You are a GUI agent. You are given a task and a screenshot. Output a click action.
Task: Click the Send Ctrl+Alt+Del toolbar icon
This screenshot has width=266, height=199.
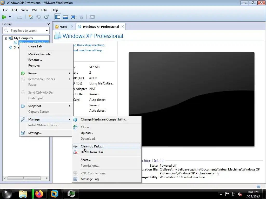click(20, 17)
